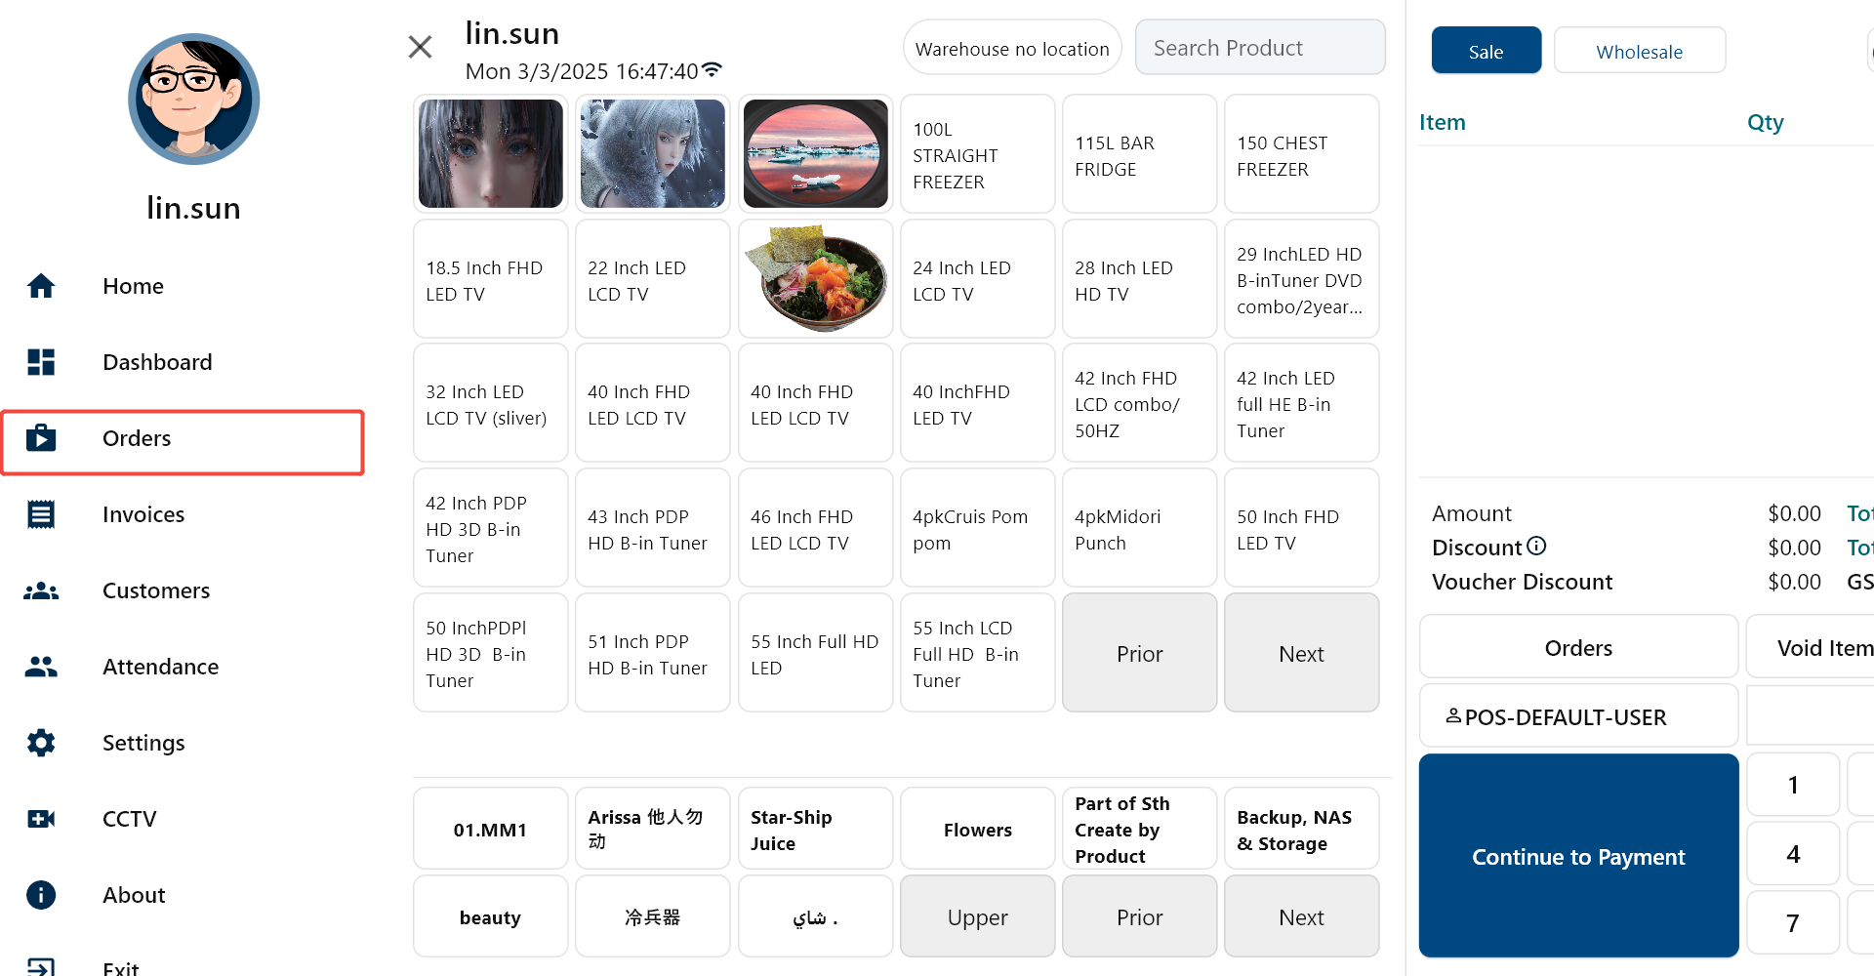The width and height of the screenshot is (1874, 976).
Task: Close the side menu with X
Action: pyautogui.click(x=420, y=47)
